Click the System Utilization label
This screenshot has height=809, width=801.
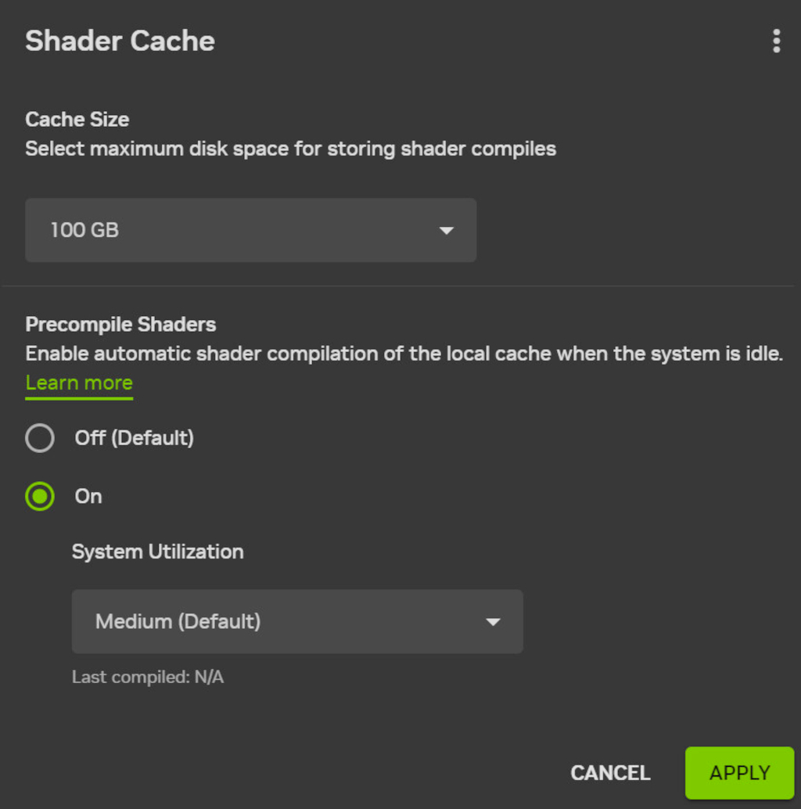157,552
